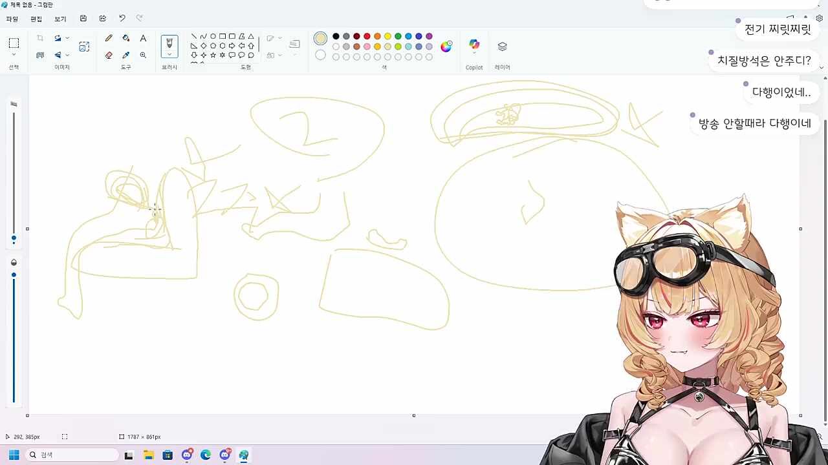828x465 pixels.
Task: Toggle the Layers panel
Action: 502,46
